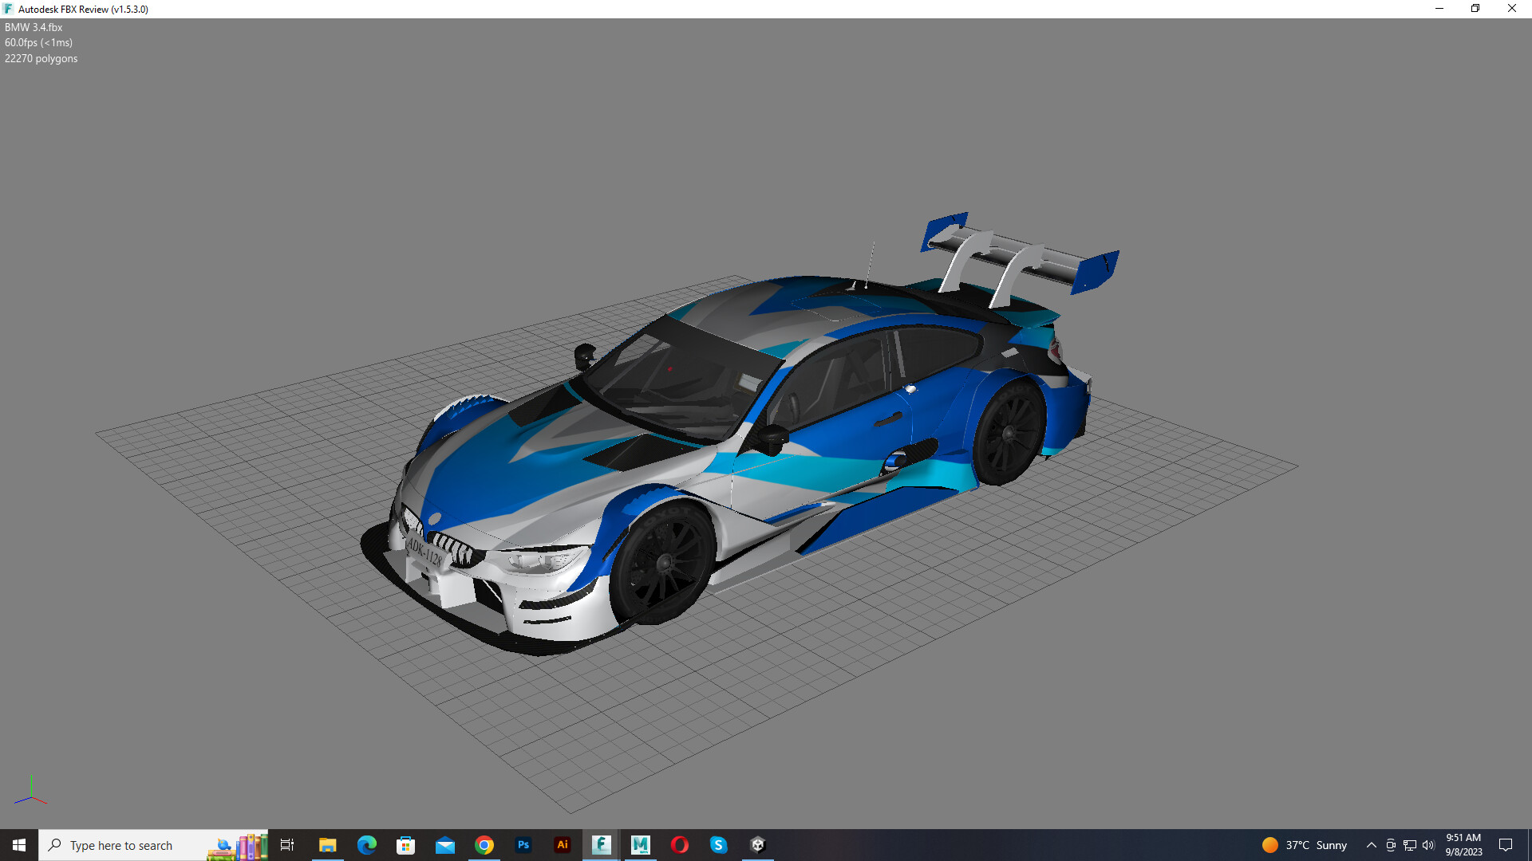Open the network status flyout
1532x861 pixels.
[x=1408, y=845]
